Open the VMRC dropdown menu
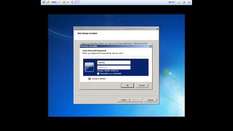Viewport: 233px width, 131px height. pos(55,2)
